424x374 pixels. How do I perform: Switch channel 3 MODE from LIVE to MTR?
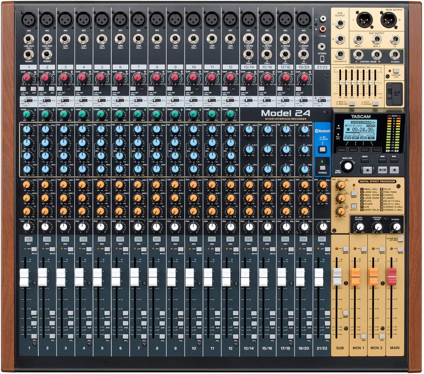[x=65, y=101]
